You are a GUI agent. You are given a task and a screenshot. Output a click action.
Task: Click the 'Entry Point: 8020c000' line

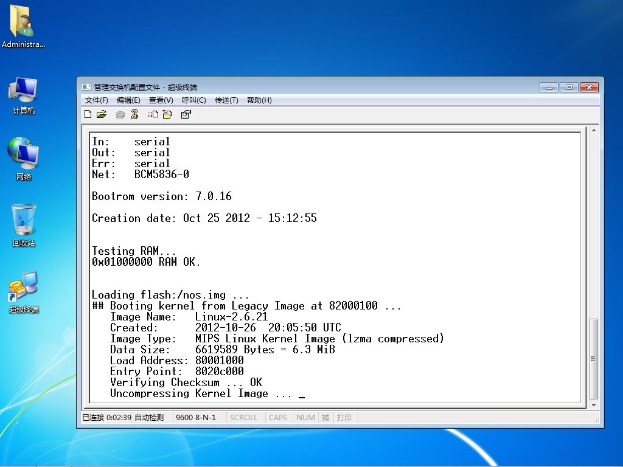[x=177, y=372]
